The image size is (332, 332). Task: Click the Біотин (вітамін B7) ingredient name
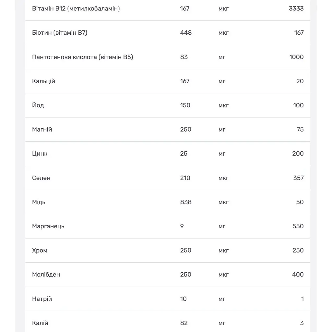(60, 33)
